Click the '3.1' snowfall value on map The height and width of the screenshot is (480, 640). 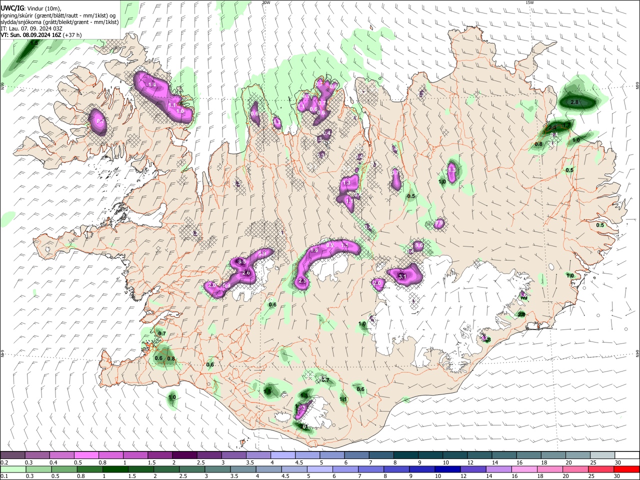pos(402,276)
